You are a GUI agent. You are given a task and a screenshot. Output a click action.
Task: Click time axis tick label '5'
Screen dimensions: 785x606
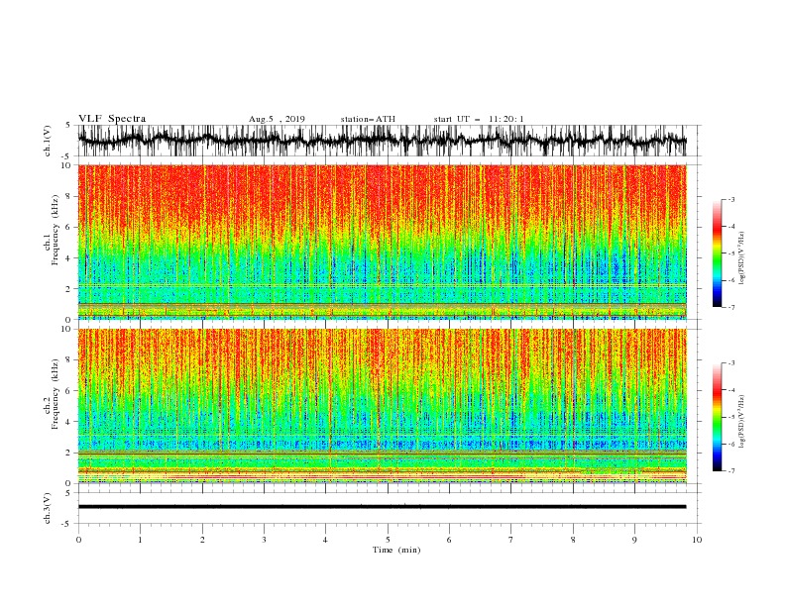pos(388,540)
